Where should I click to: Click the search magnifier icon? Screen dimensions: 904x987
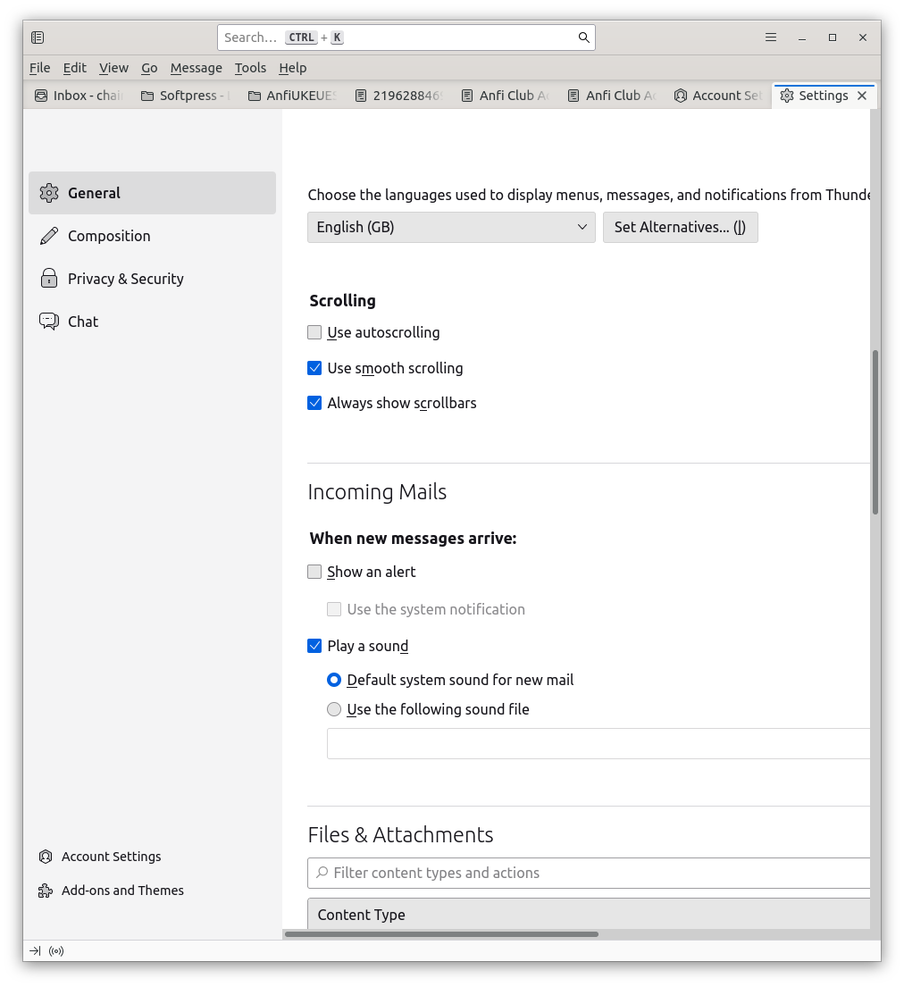point(583,38)
